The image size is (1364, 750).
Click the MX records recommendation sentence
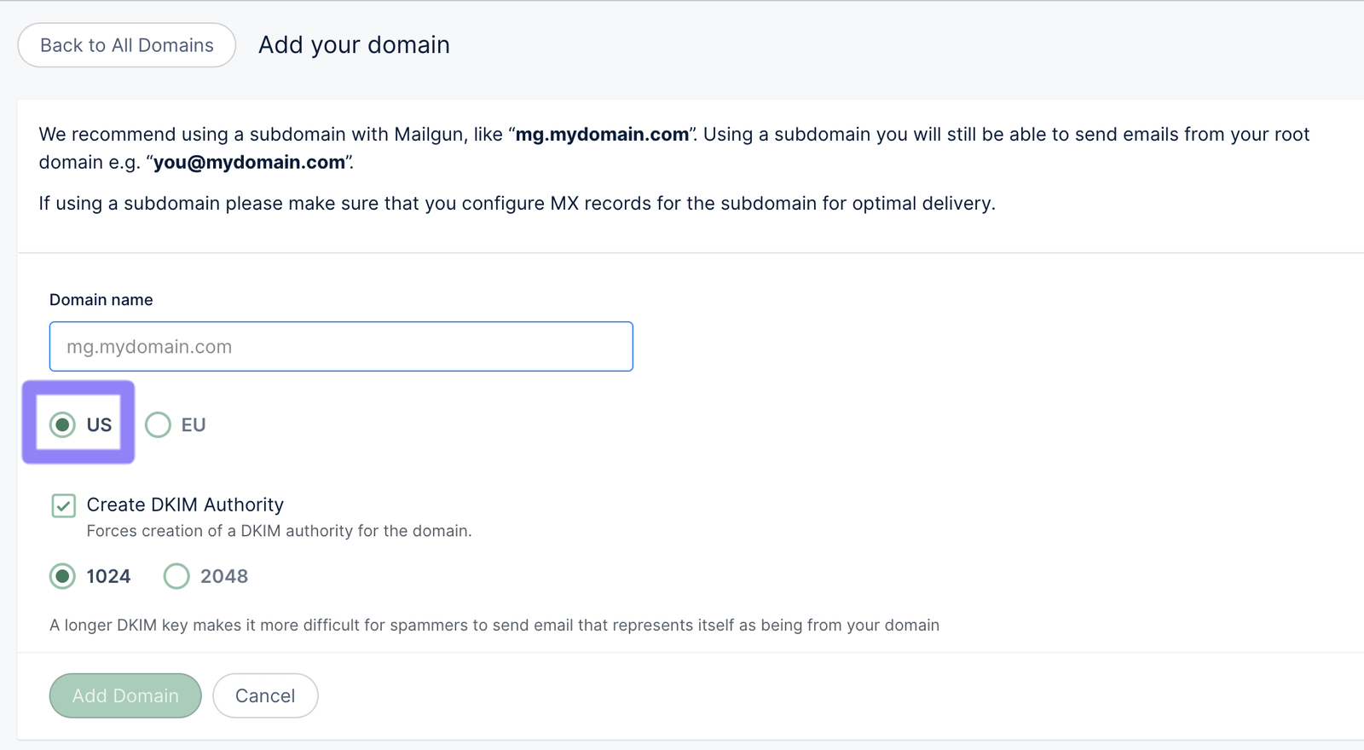click(517, 204)
